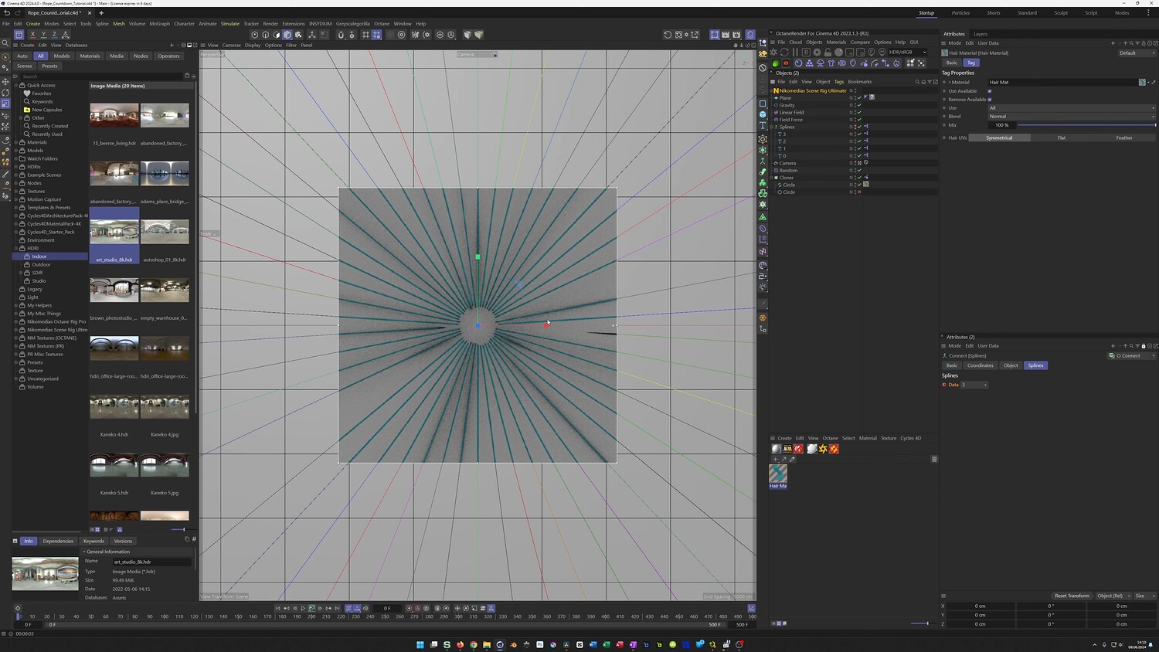Select the Move tool in left toolbar

click(x=5, y=81)
